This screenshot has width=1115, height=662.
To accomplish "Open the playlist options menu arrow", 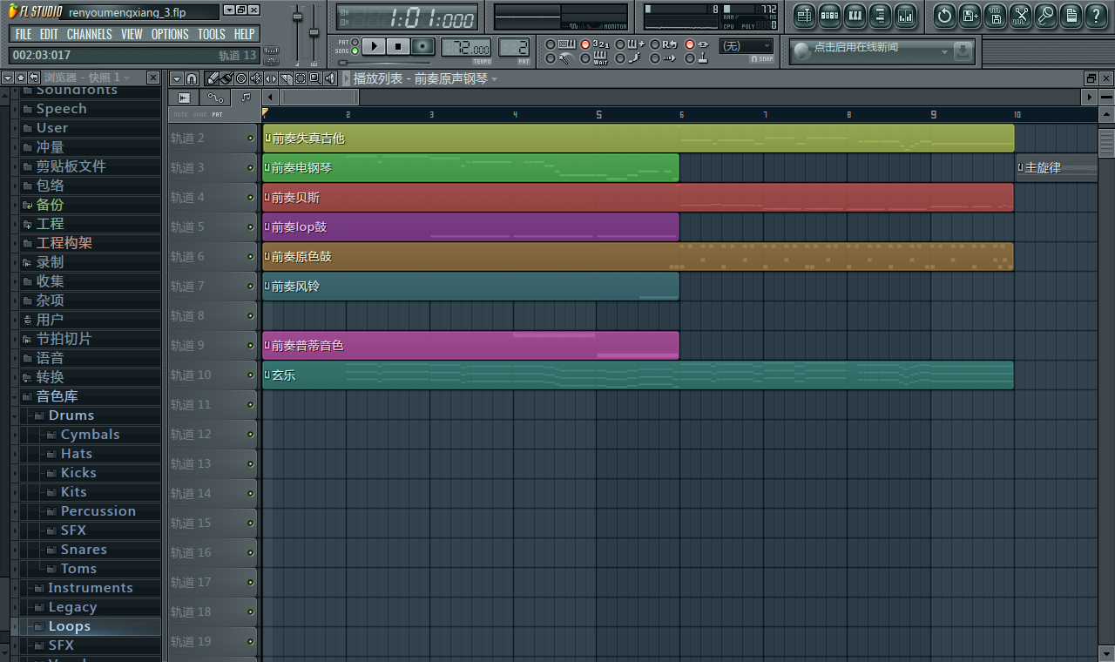I will pyautogui.click(x=177, y=78).
